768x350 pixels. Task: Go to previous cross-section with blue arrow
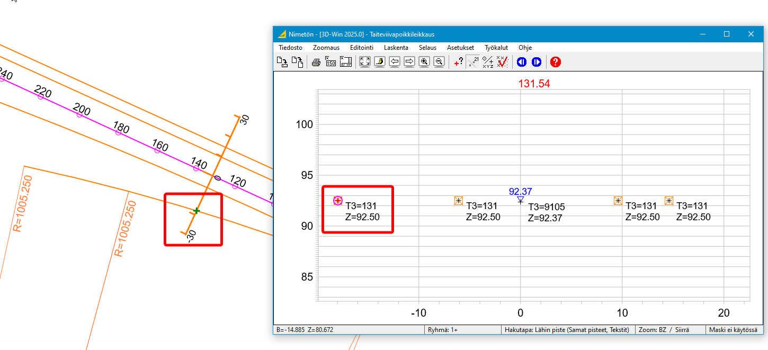(x=522, y=62)
